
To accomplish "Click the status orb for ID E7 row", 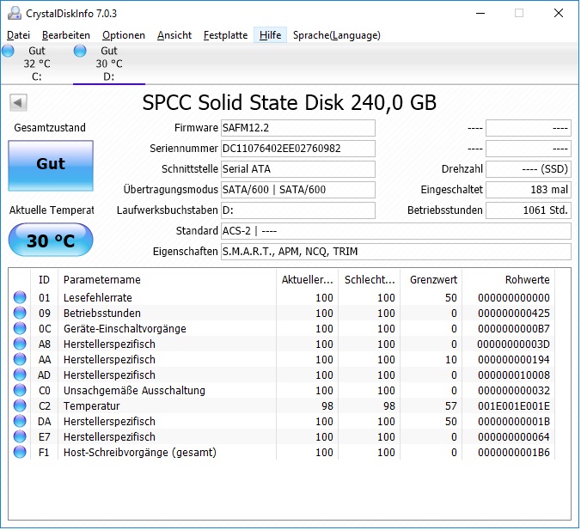I will click(20, 436).
